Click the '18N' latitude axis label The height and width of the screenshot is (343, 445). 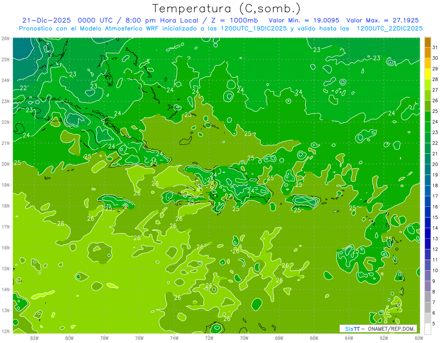(6, 206)
